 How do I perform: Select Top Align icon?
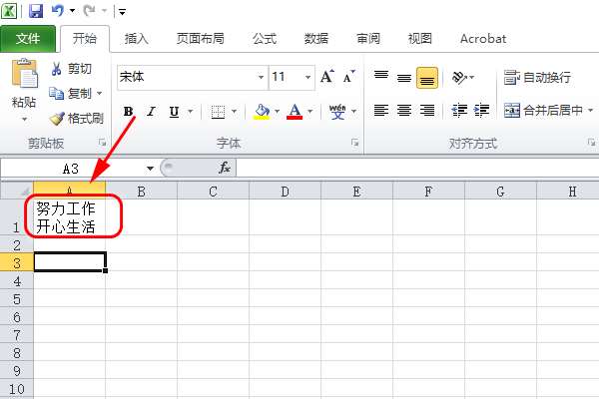[x=381, y=77]
